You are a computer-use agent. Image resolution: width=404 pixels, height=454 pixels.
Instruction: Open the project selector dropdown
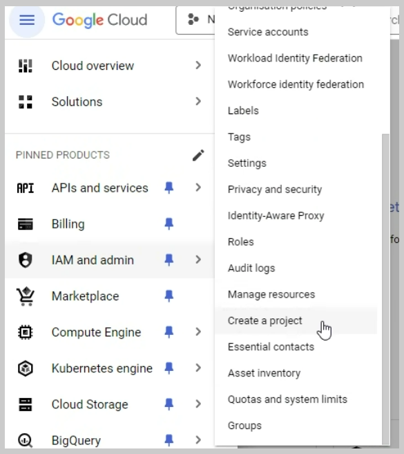point(195,19)
